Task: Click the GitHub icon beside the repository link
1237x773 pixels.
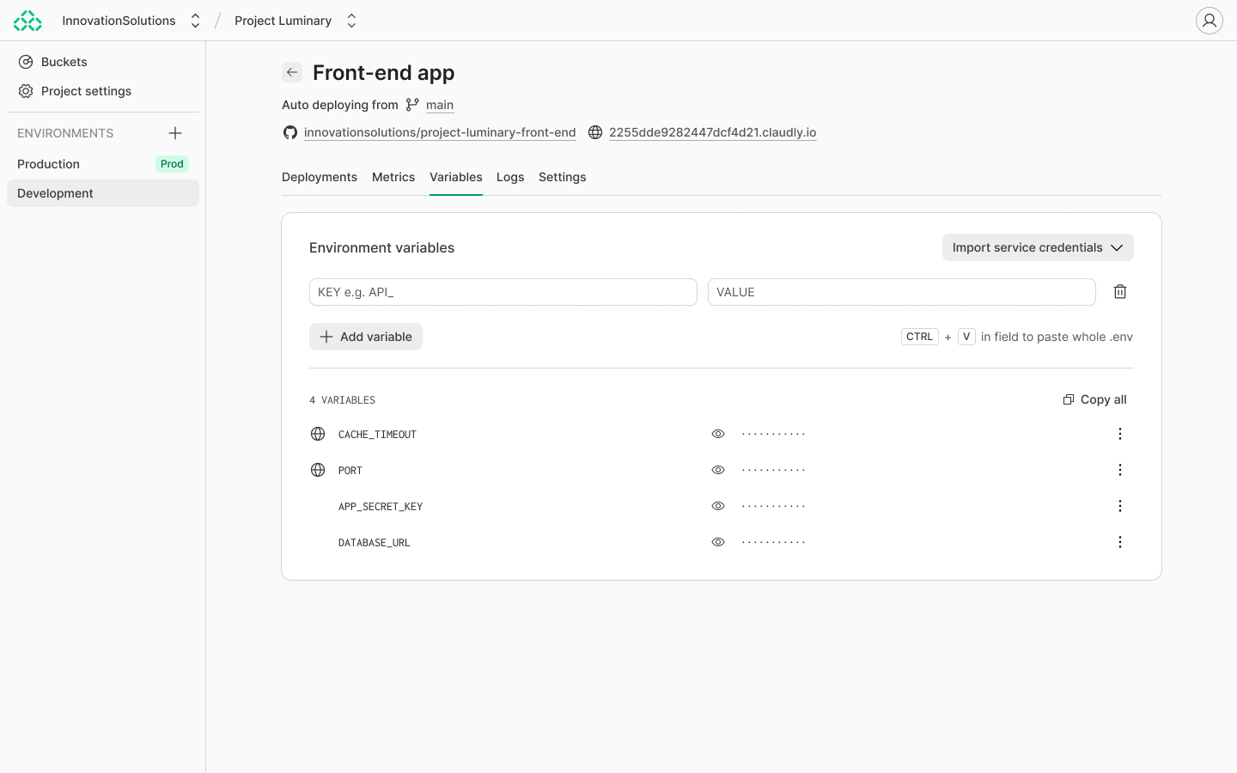Action: pos(290,132)
